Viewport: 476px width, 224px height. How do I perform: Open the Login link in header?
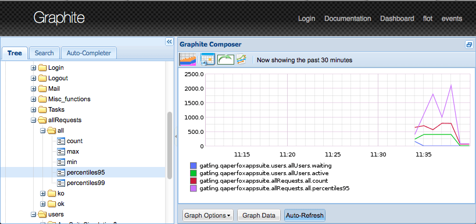(x=307, y=19)
